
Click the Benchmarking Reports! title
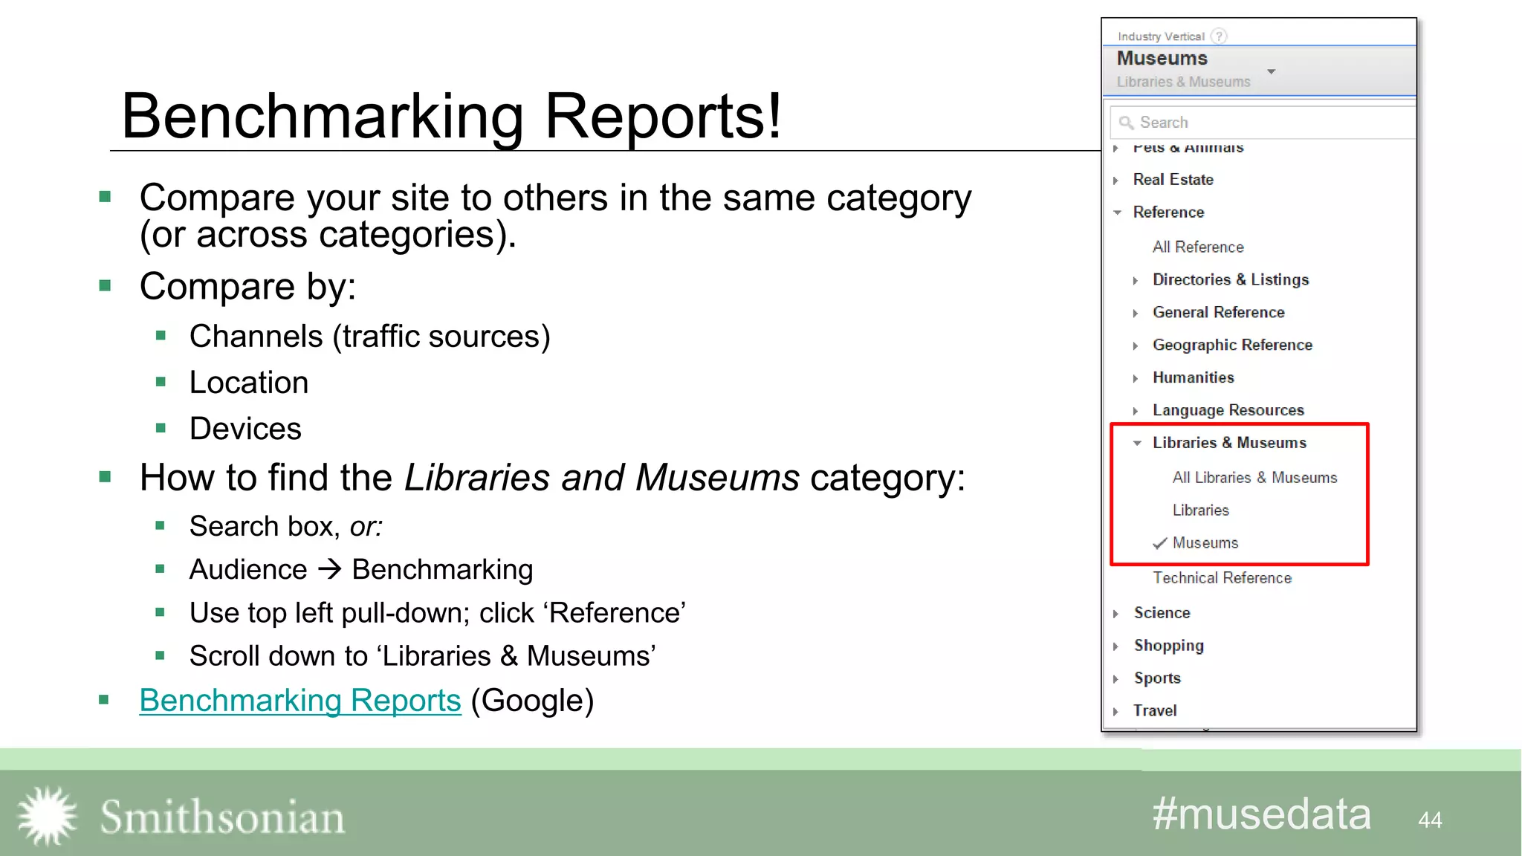[451, 116]
